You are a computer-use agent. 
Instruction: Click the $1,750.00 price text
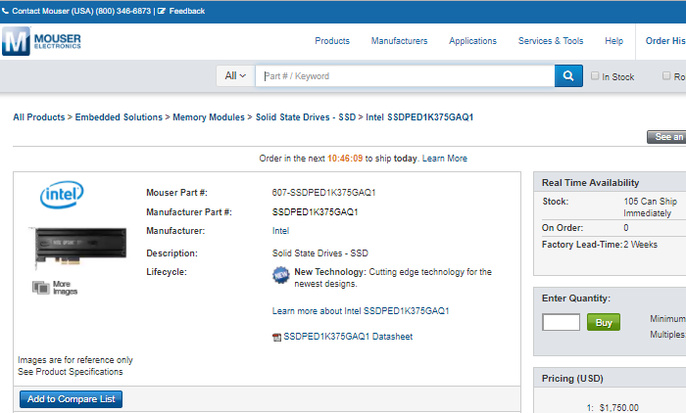pyautogui.click(x=618, y=408)
